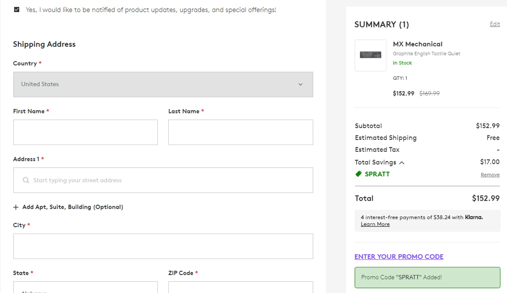Collapse the Total Savings chevron

402,163
